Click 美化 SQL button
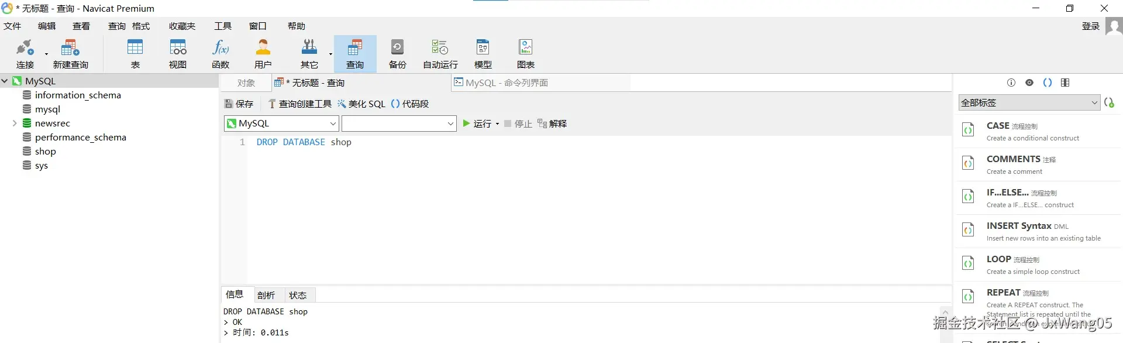 coord(361,104)
